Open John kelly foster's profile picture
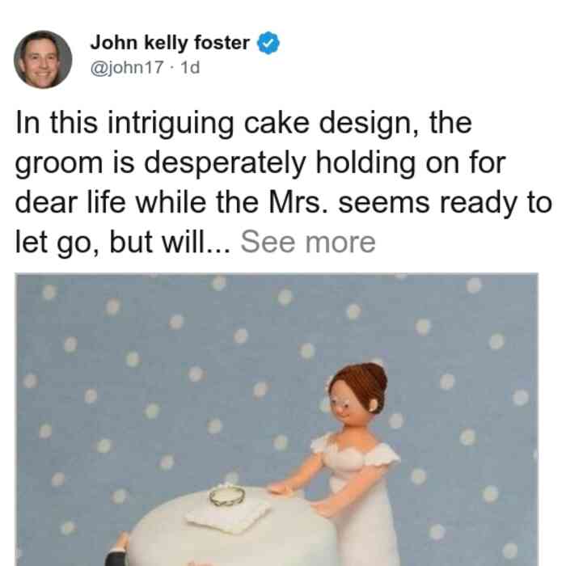Viewport: 566px width, 566px height. 43,60
